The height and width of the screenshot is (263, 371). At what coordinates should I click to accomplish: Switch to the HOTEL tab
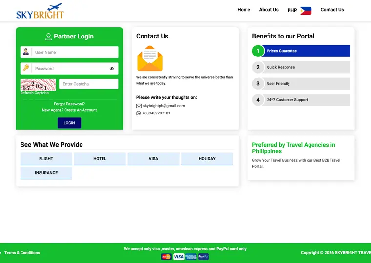[x=100, y=159]
